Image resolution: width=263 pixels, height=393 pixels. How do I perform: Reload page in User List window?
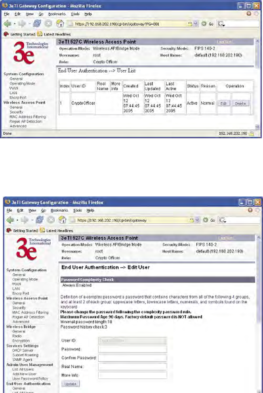coord(37,23)
